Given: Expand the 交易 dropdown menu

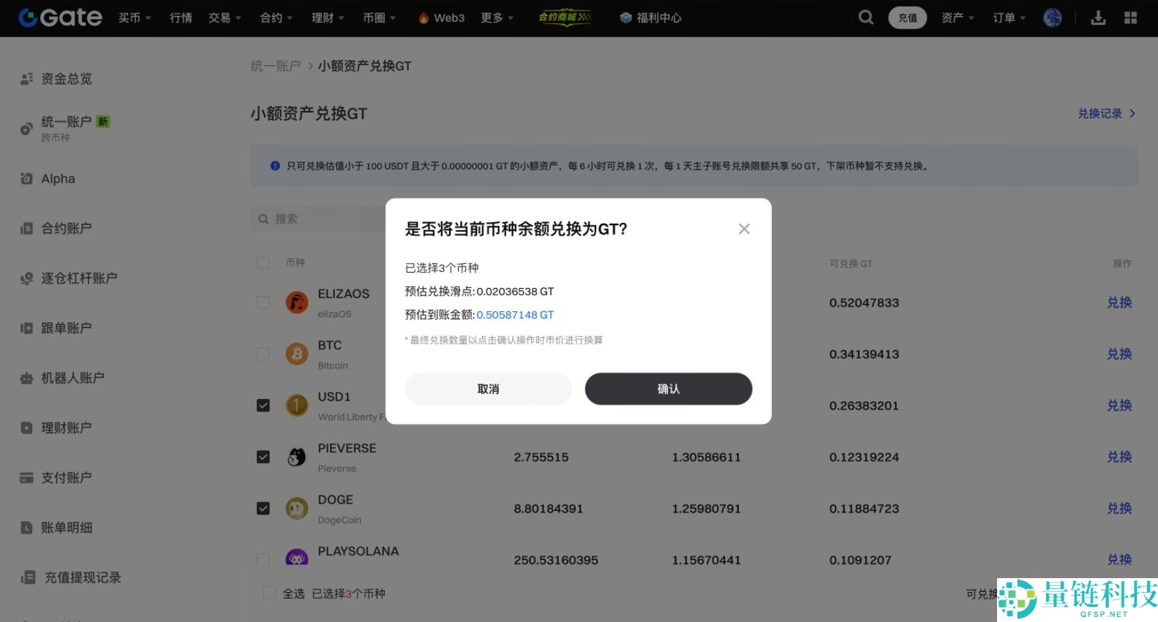Looking at the screenshot, I should 225,18.
